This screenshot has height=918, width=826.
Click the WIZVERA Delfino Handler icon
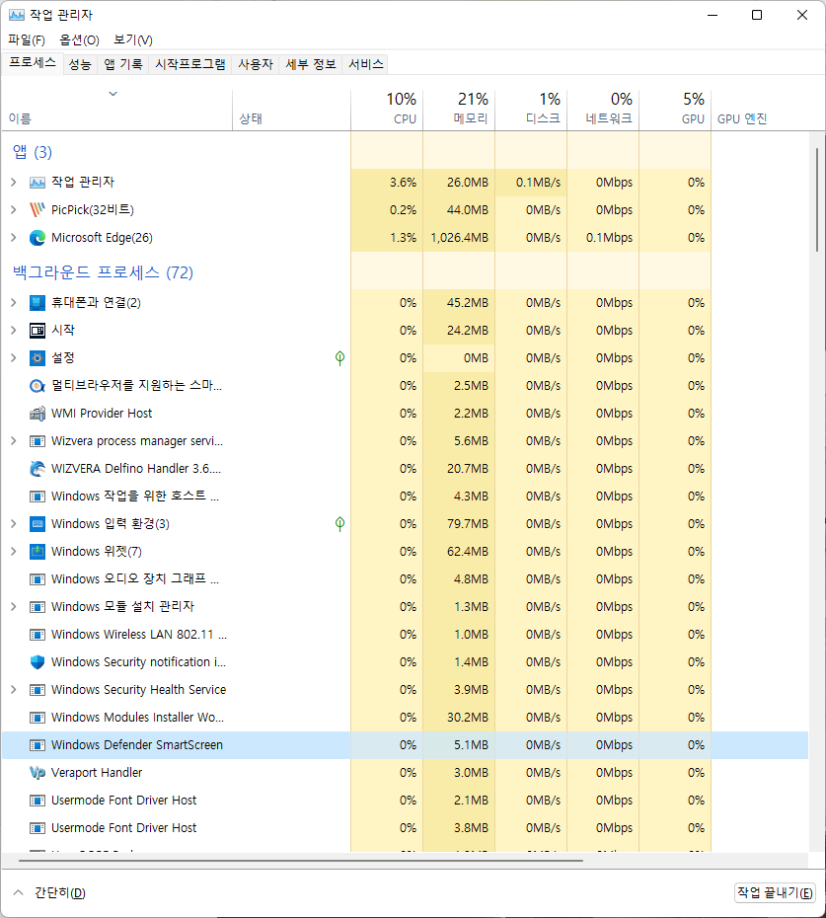37,468
